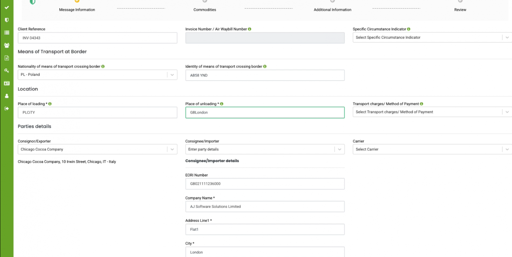The width and height of the screenshot is (512, 257).
Task: Click the checkmark icon atop the sidebar
Action: (6, 7)
